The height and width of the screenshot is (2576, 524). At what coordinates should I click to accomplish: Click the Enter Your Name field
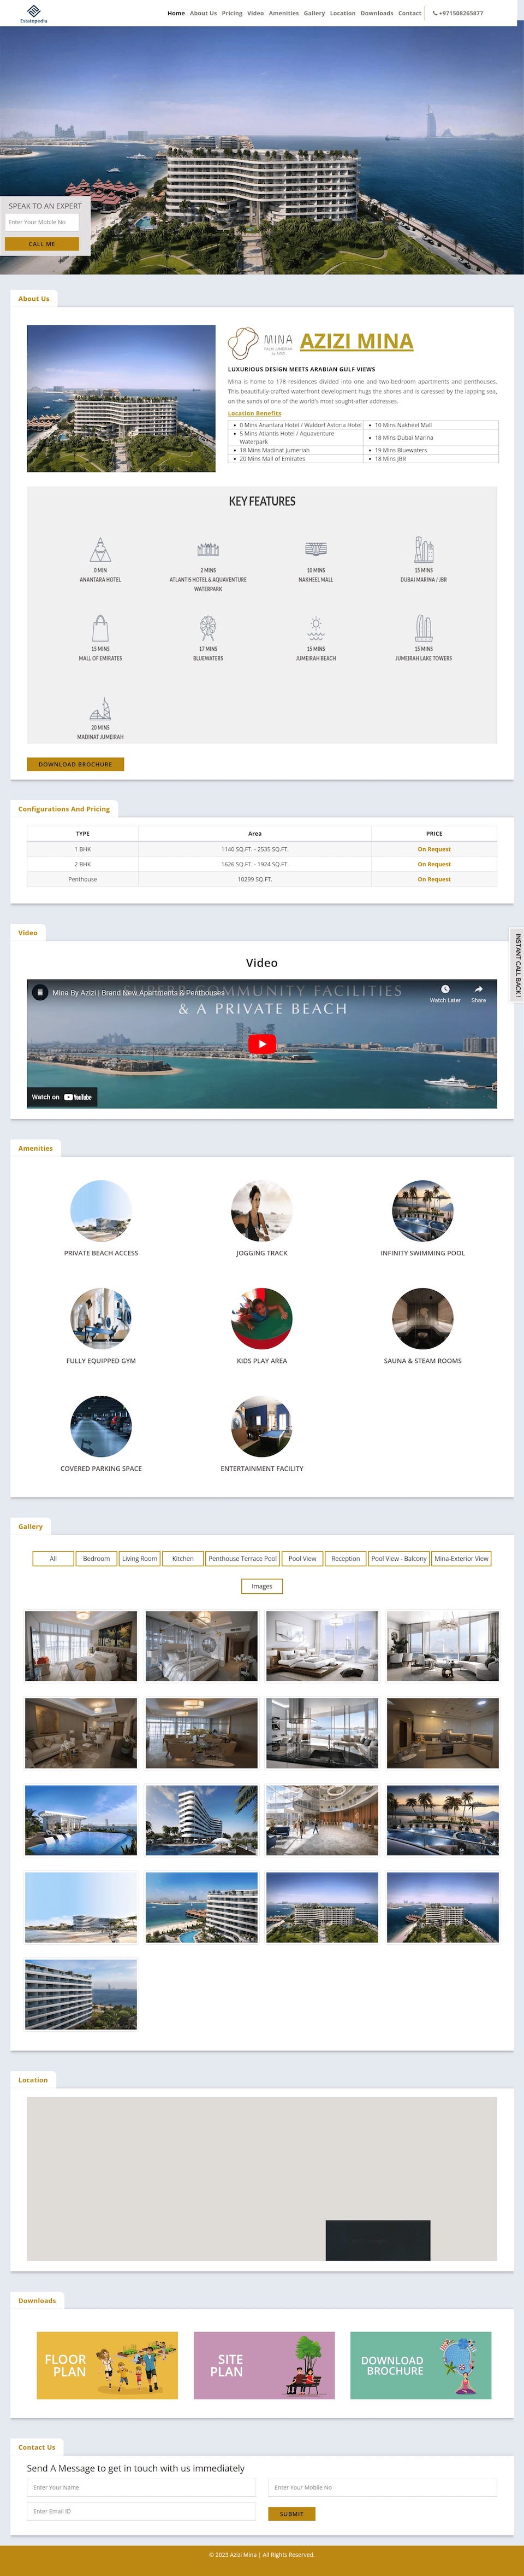[140, 2487]
